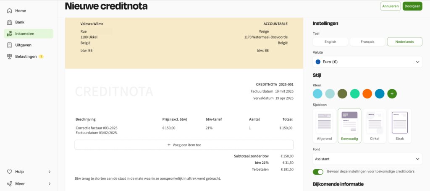Open Bank via the bank building icon
This screenshot has width=430, height=191.
9,22
